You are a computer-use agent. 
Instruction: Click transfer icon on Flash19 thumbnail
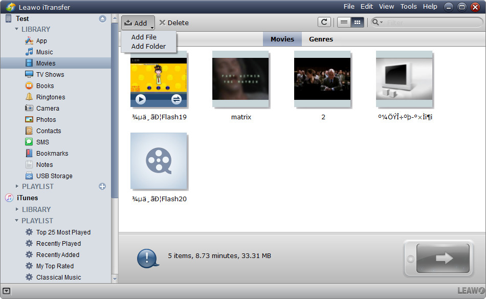[x=176, y=99]
